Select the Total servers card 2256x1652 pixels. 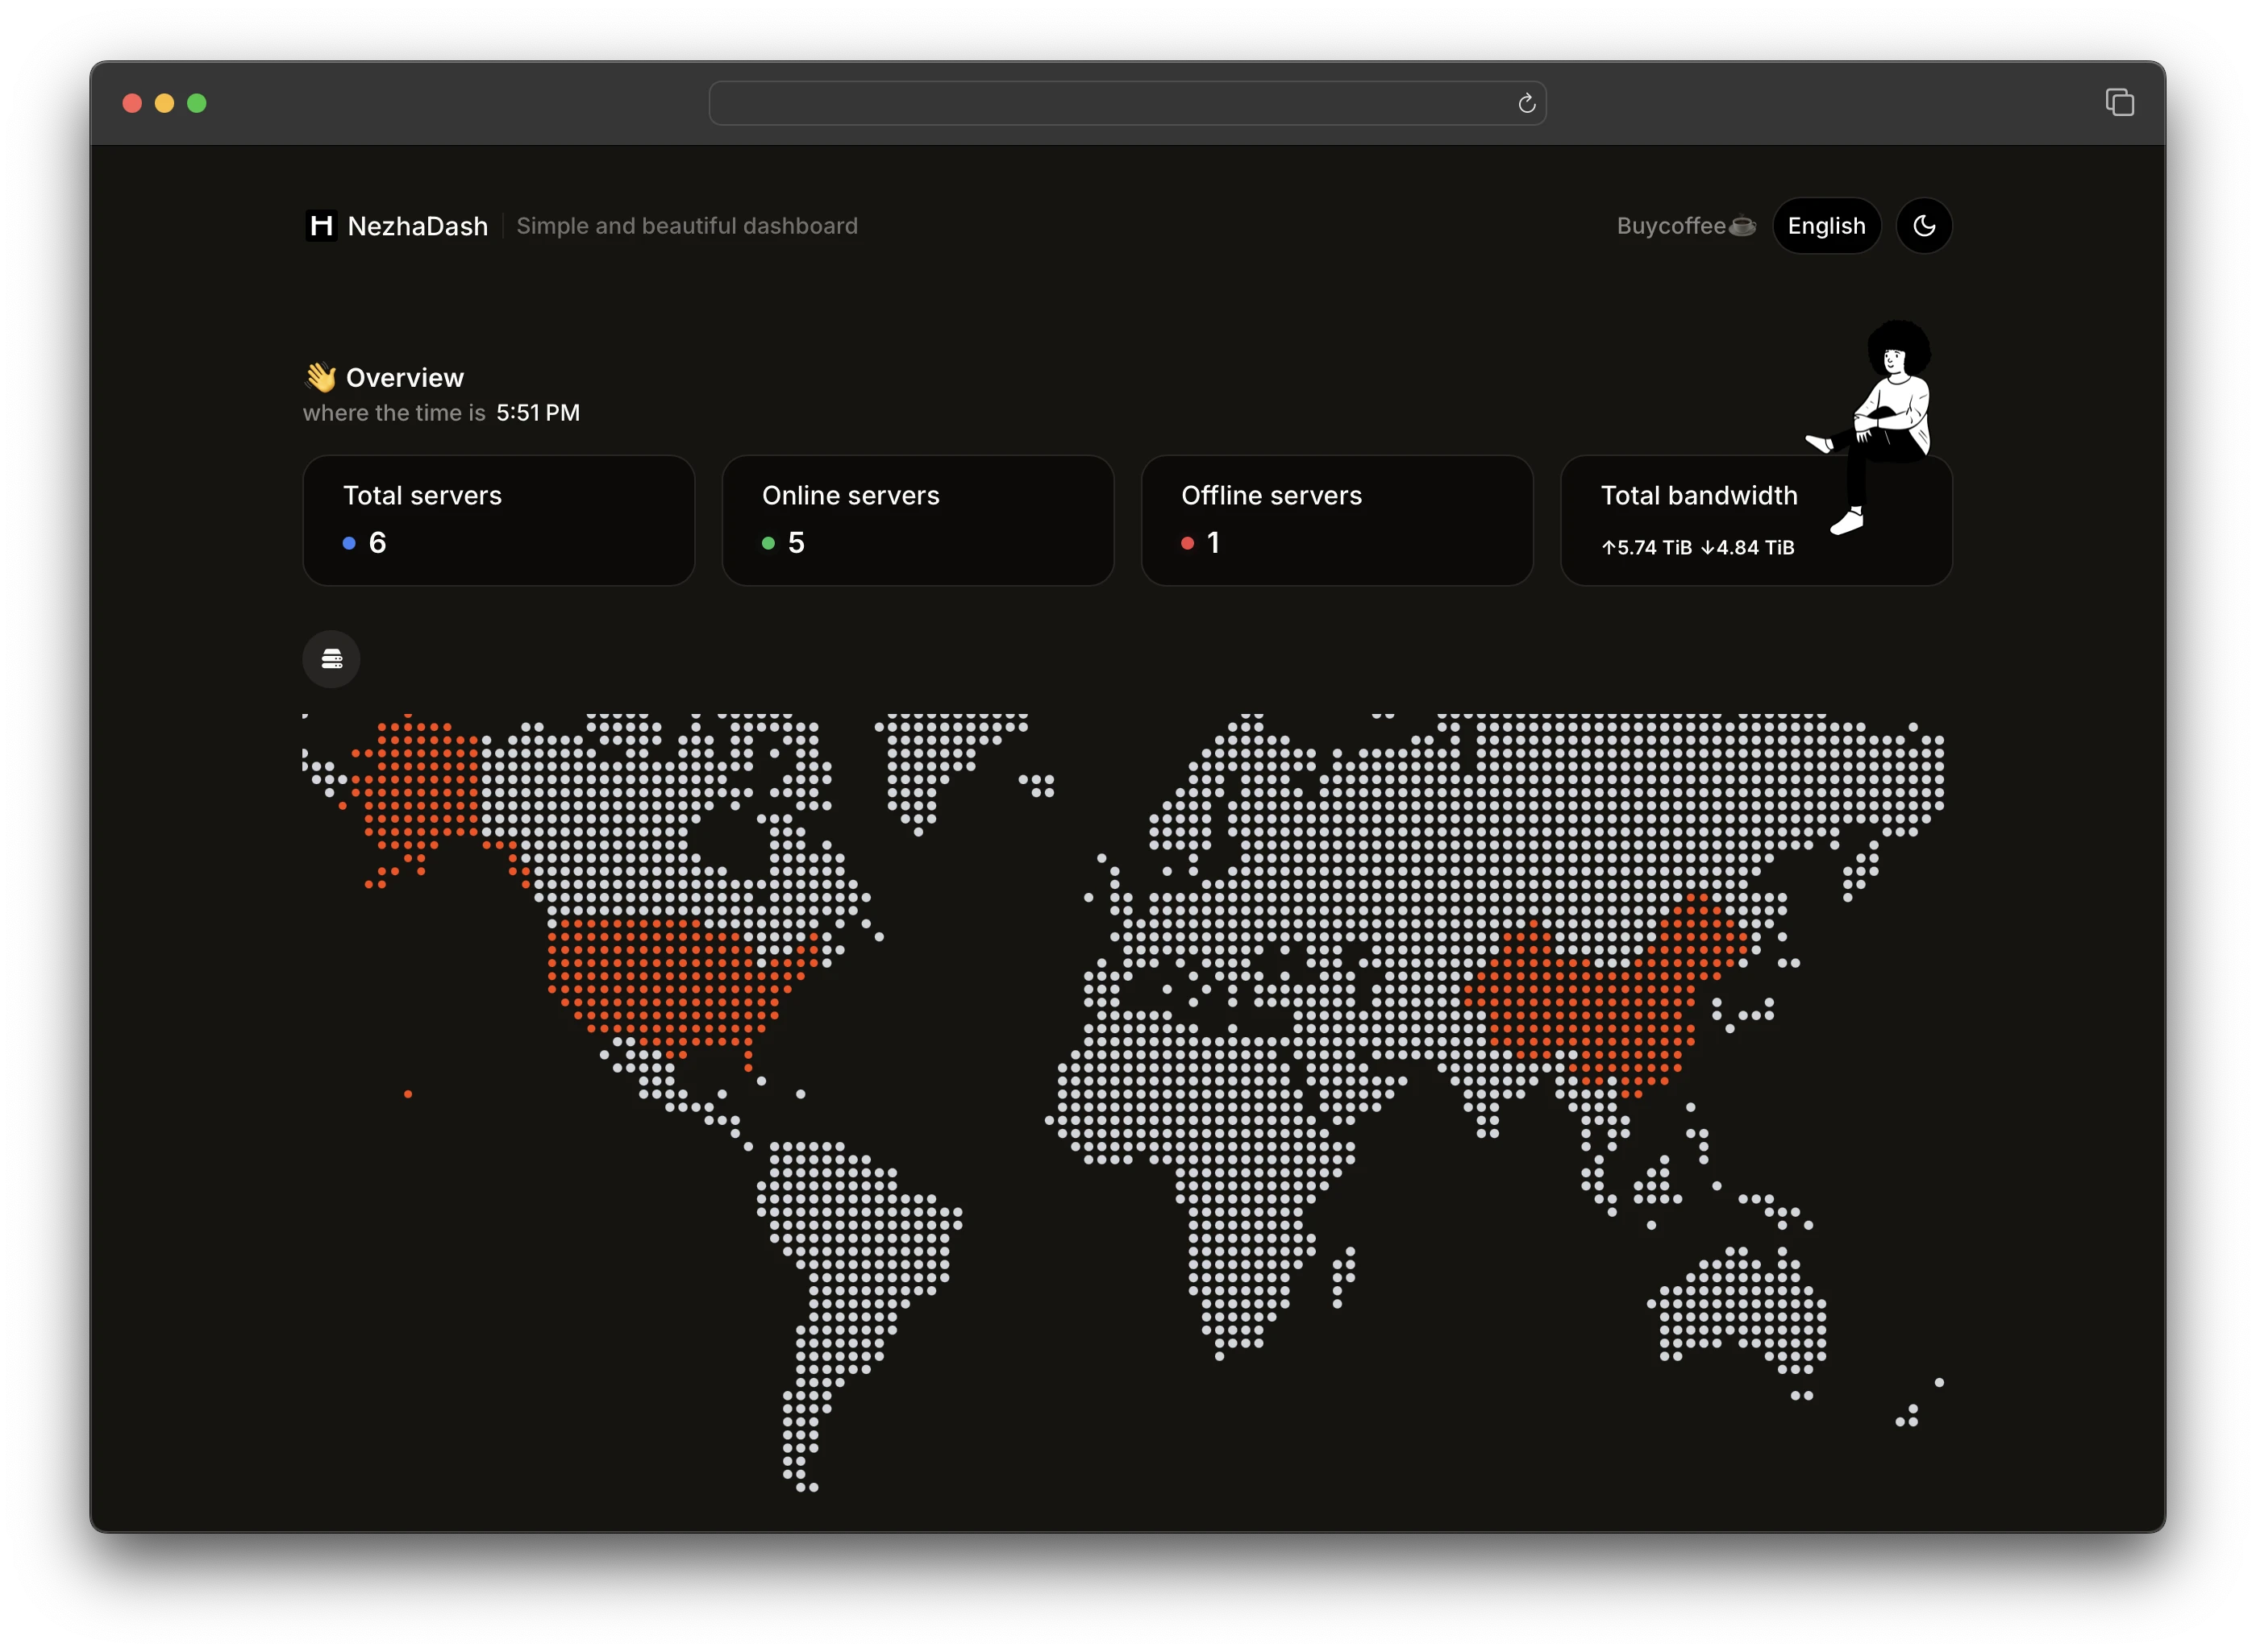498,520
